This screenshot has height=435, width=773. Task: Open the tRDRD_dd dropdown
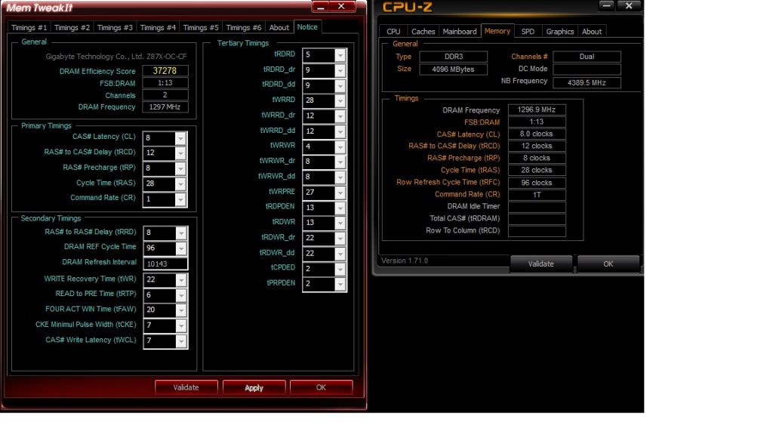tap(340, 86)
